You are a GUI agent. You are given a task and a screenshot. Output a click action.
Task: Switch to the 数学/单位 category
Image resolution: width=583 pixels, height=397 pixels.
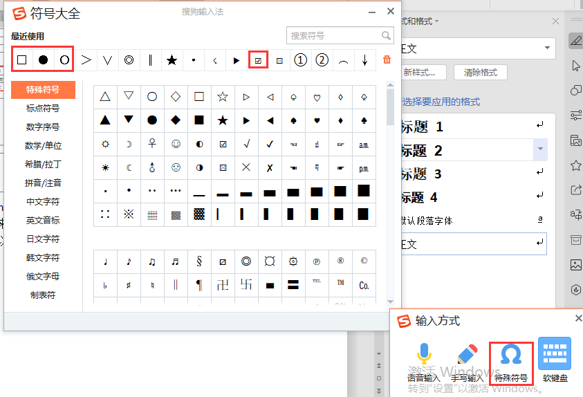click(x=43, y=146)
